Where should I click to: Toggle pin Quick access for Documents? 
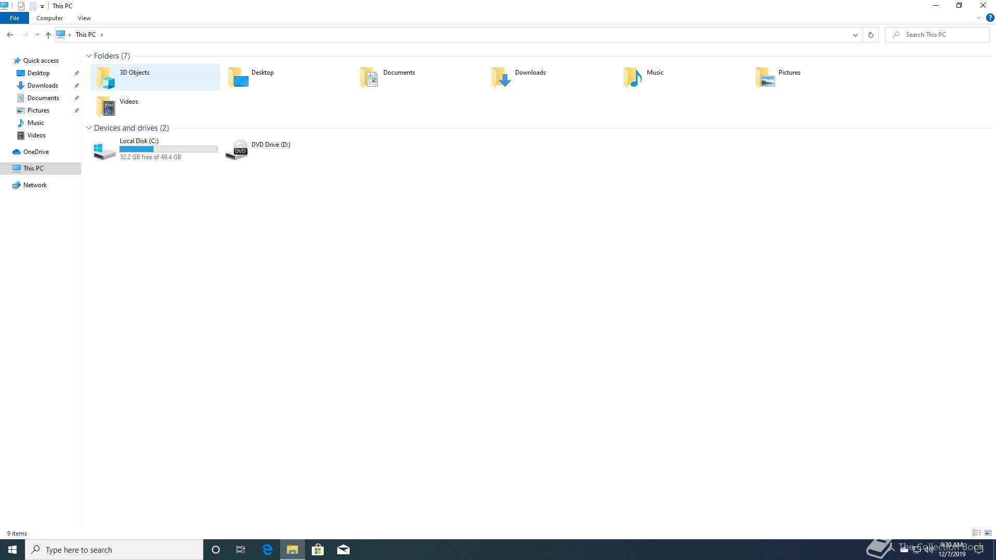click(x=77, y=98)
